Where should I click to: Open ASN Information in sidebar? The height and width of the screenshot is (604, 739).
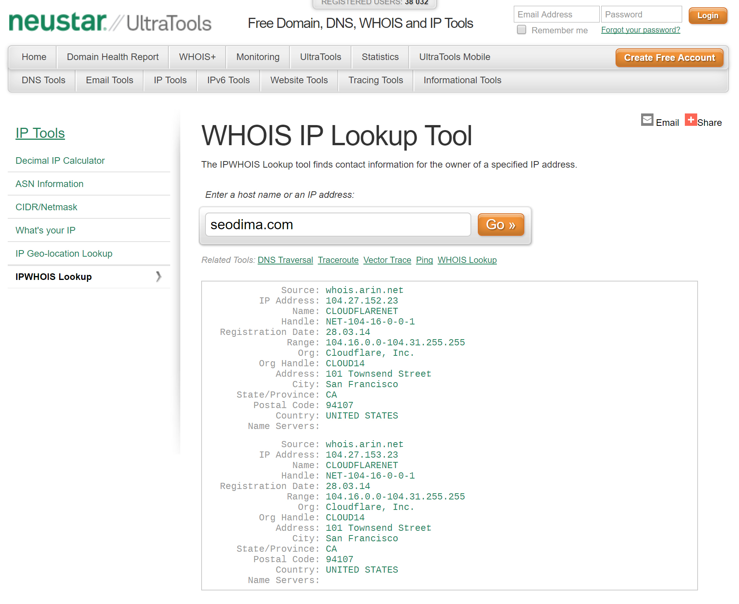pos(50,184)
